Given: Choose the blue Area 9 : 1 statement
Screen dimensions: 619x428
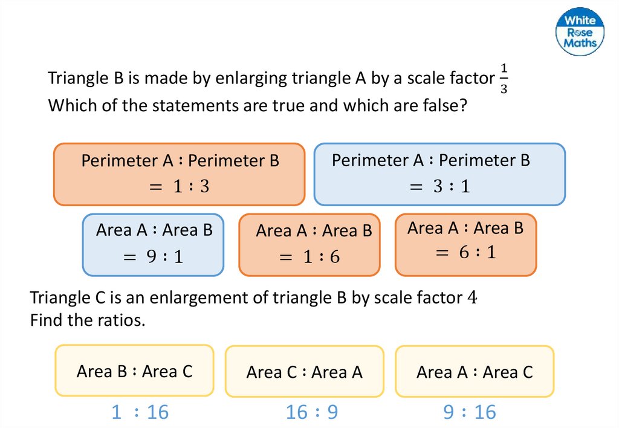Looking at the screenshot, I should pyautogui.click(x=153, y=244).
